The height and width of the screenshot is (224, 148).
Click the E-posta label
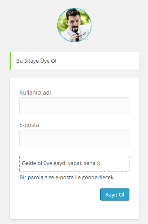click(29, 125)
